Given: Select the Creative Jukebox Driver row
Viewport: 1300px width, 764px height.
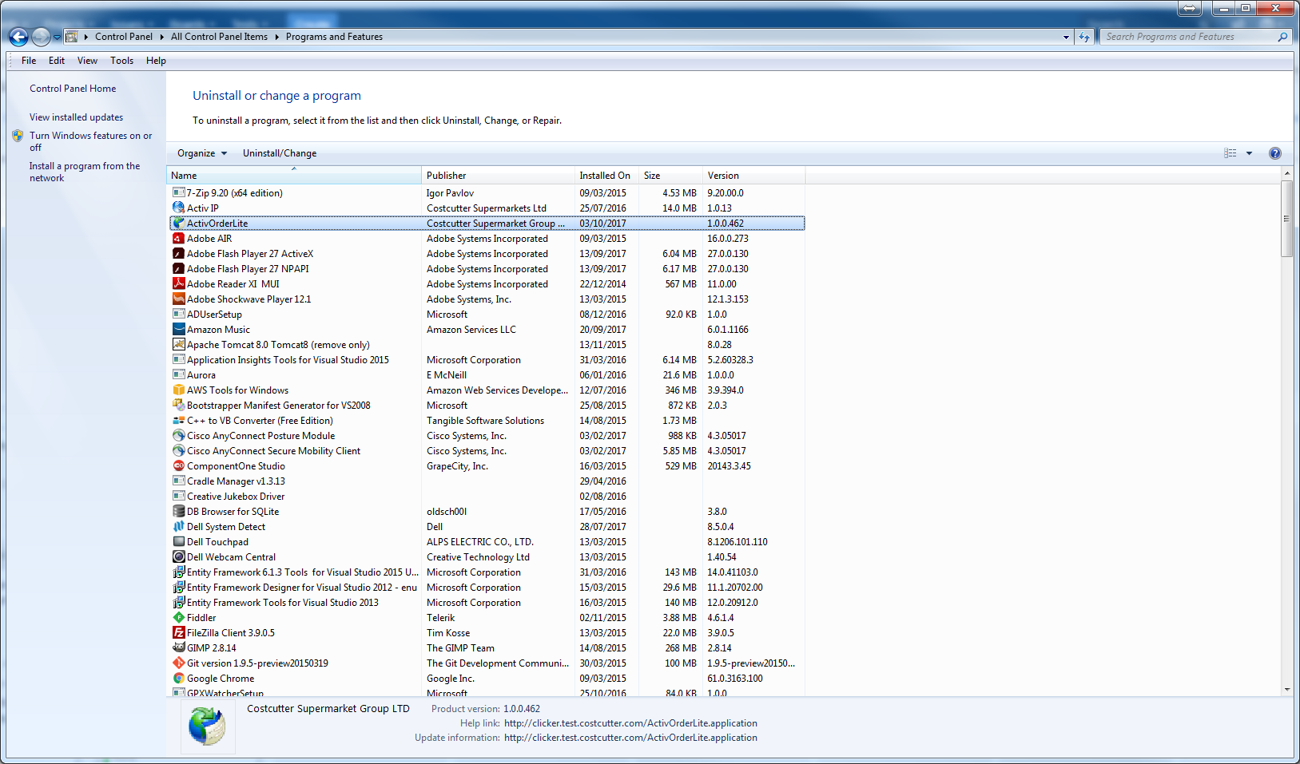Looking at the screenshot, I should coord(486,496).
